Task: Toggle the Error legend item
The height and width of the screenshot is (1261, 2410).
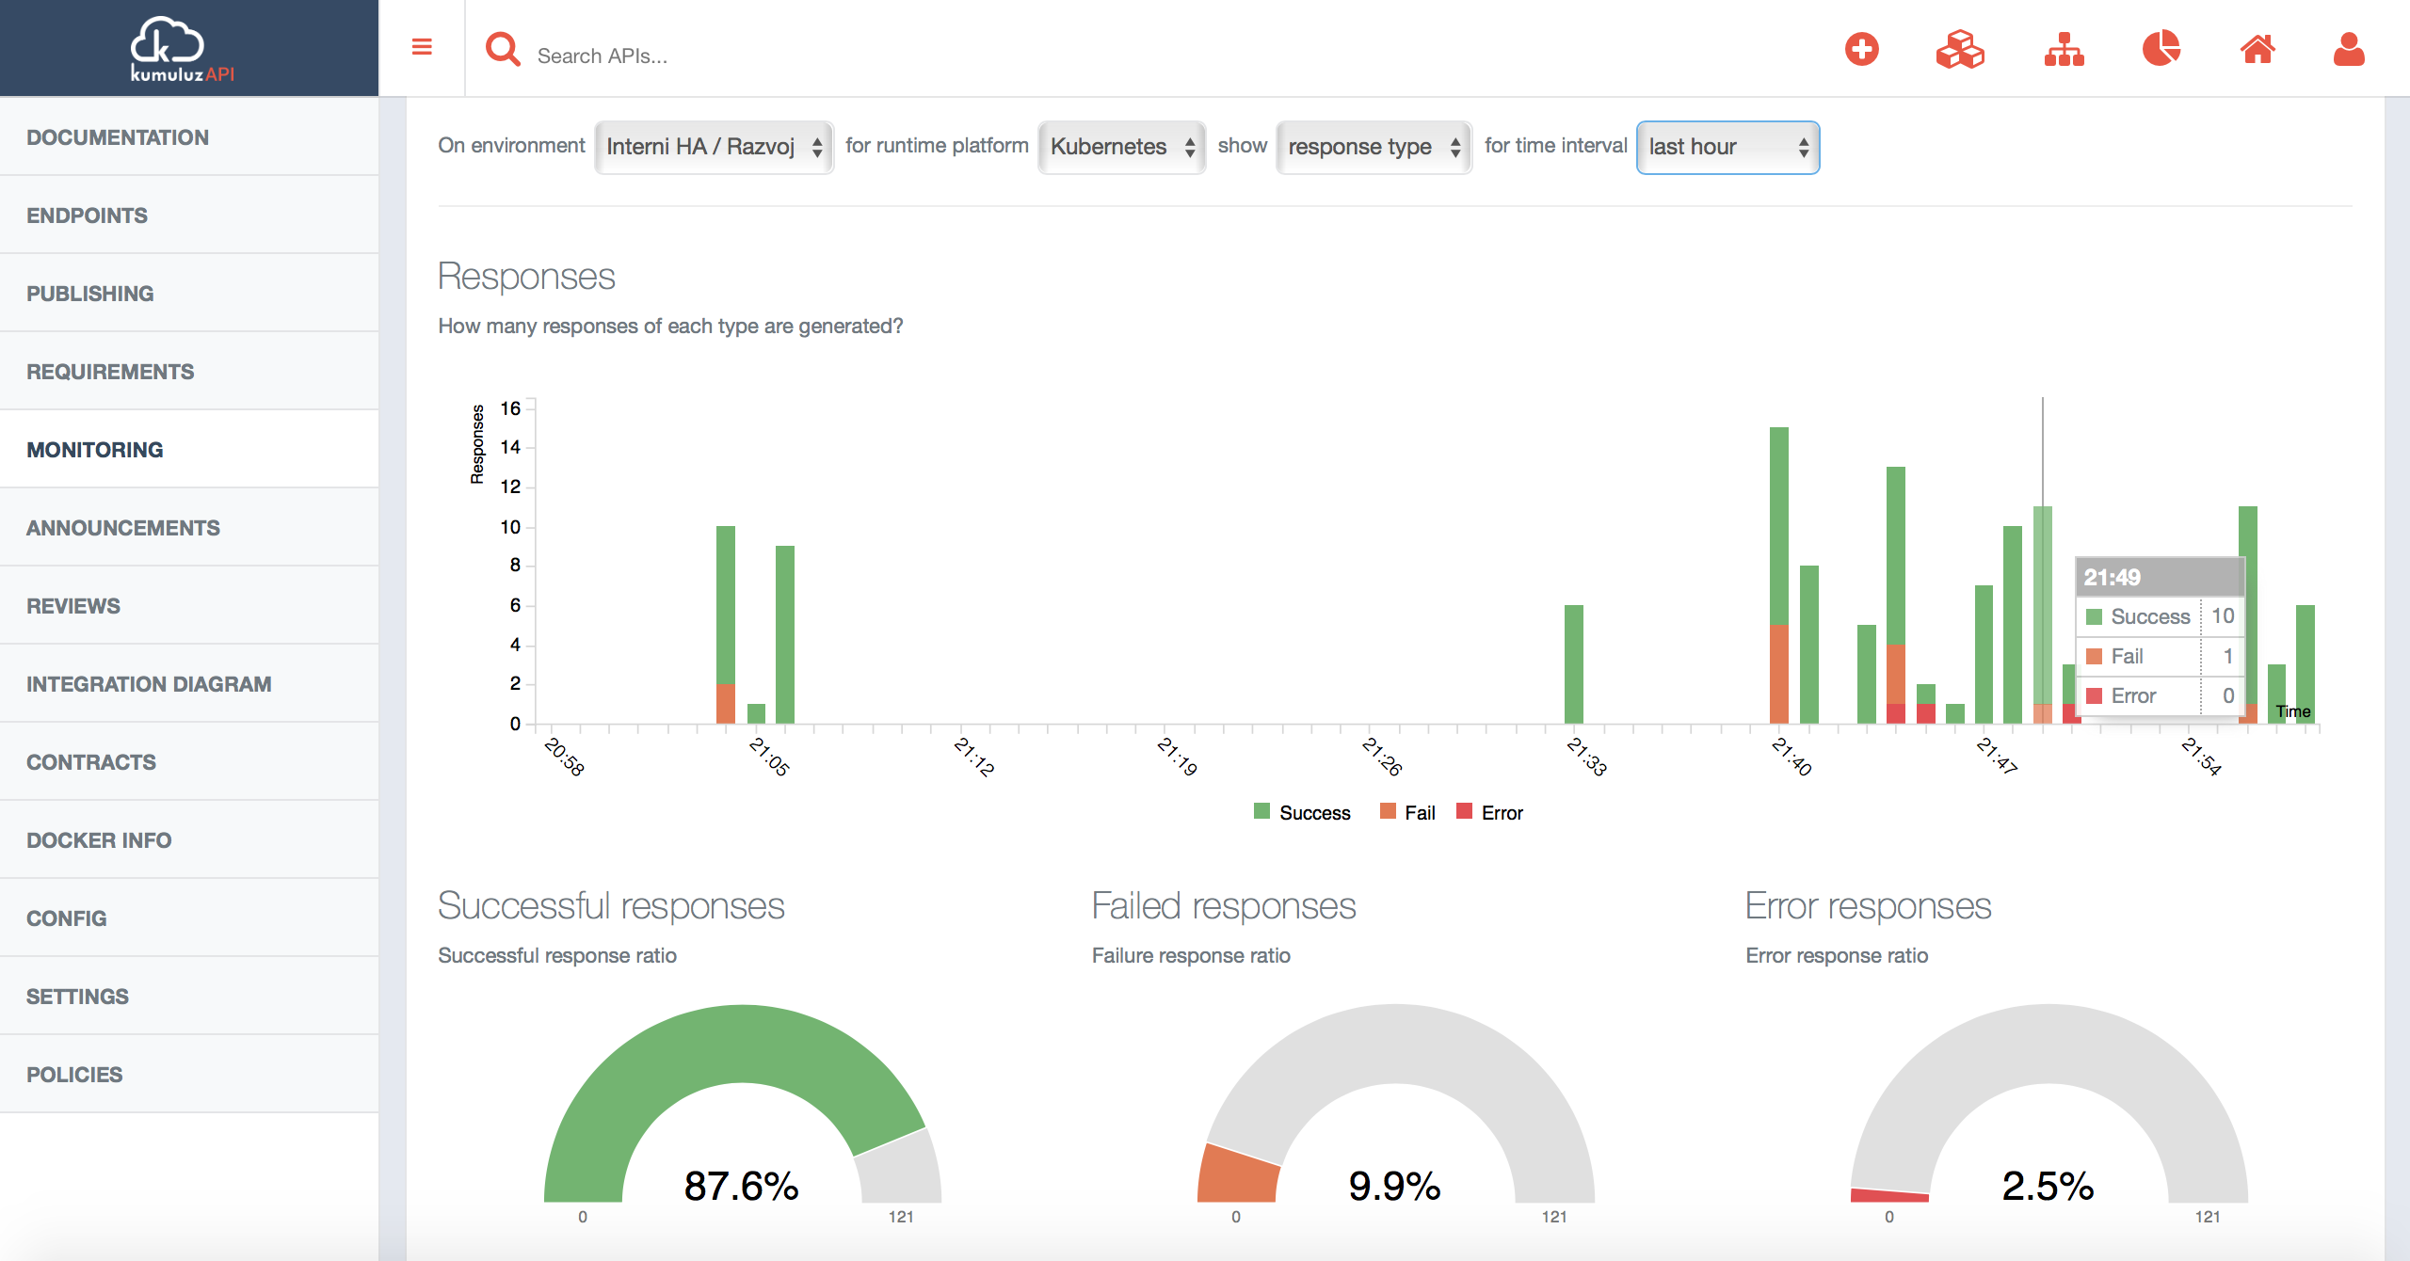Action: [x=1490, y=812]
